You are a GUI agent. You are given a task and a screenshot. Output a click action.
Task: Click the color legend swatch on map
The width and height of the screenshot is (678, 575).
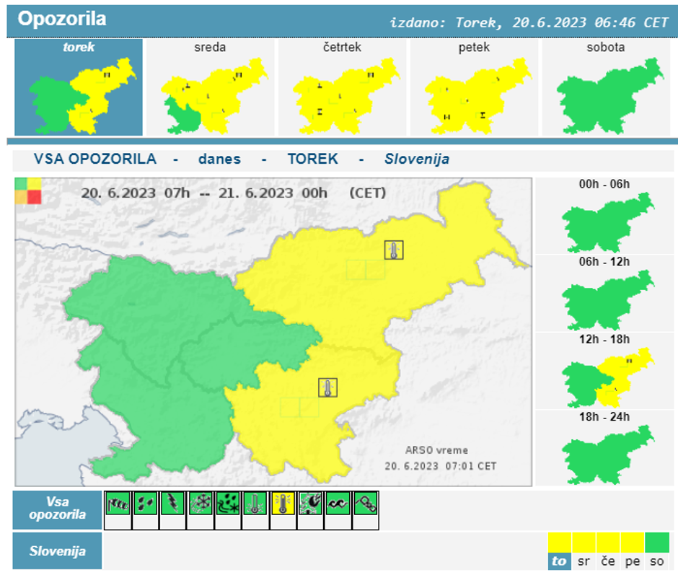tap(28, 191)
